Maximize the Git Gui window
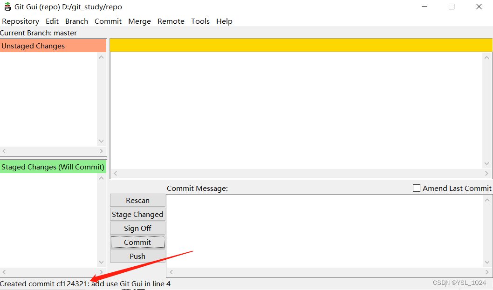Screen dimensions: 493x290 452,7
